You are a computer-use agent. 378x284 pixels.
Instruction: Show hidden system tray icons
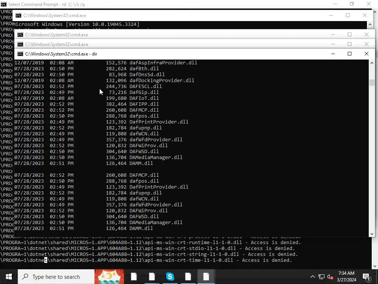tap(312, 277)
